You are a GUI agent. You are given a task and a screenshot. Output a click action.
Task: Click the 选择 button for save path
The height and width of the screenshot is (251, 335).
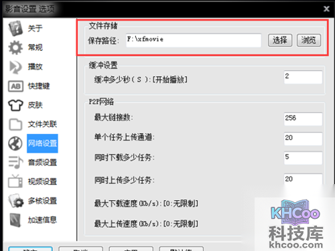coord(280,40)
